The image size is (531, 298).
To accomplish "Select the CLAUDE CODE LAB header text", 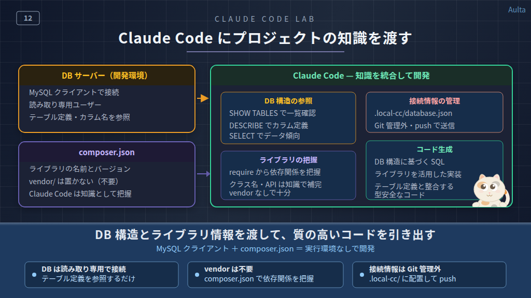I will pos(265,19).
